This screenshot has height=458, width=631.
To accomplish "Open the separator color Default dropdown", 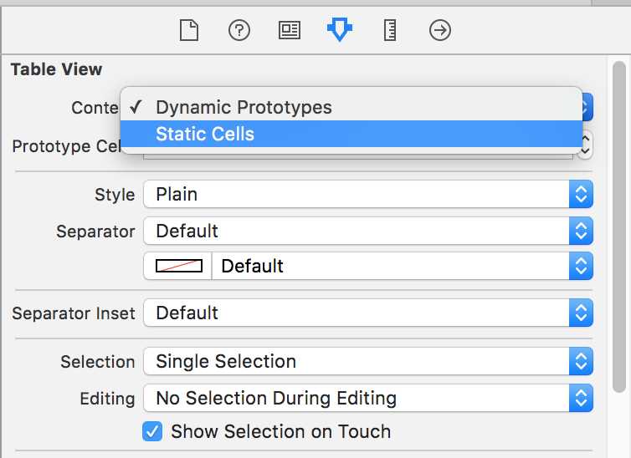I will click(x=403, y=266).
